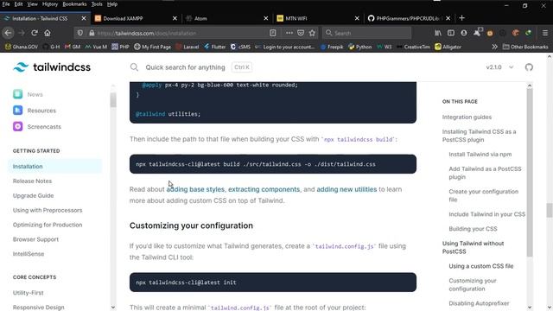Open version v2.1.0 dropdown
553x311 pixels.
pyautogui.click(x=499, y=67)
